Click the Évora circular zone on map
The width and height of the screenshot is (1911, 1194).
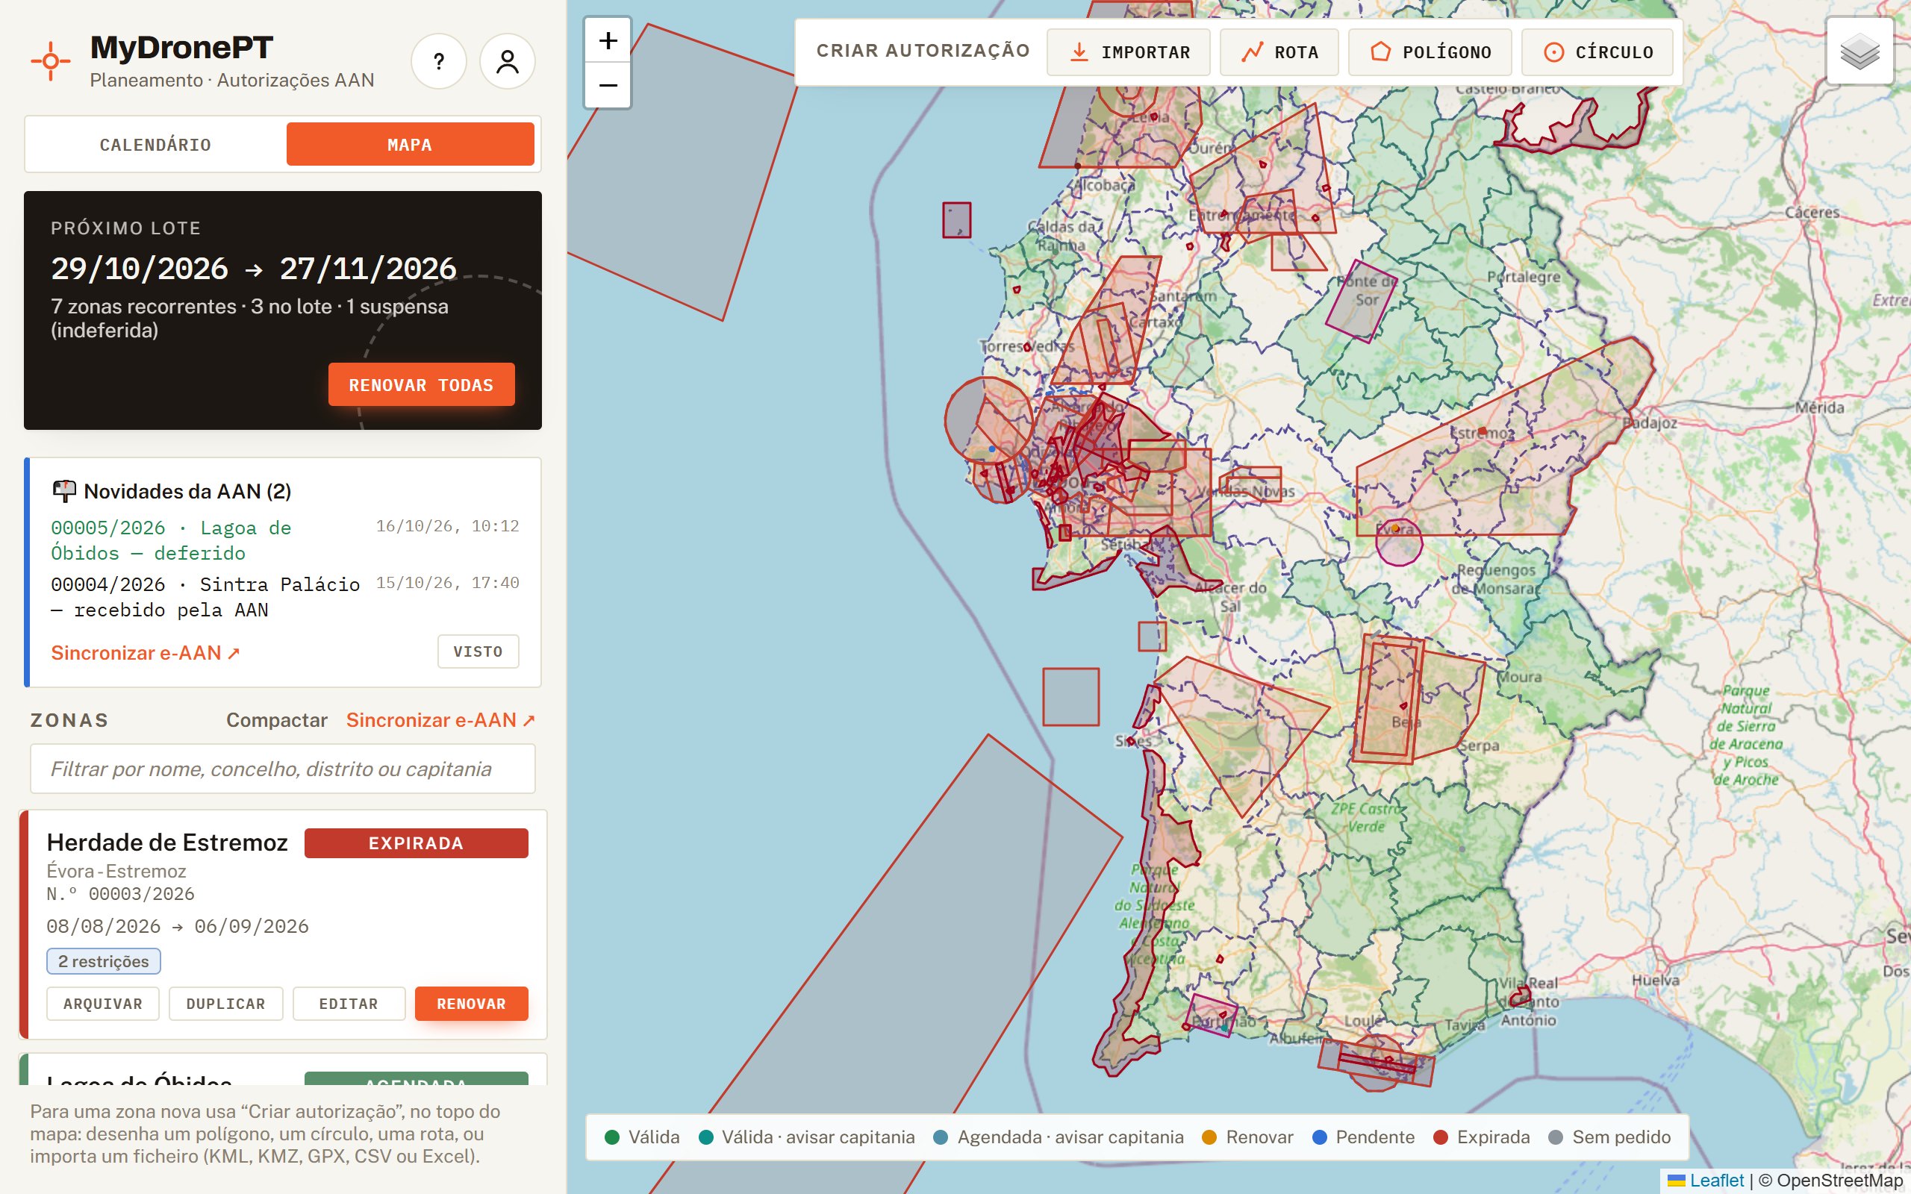(x=1398, y=542)
